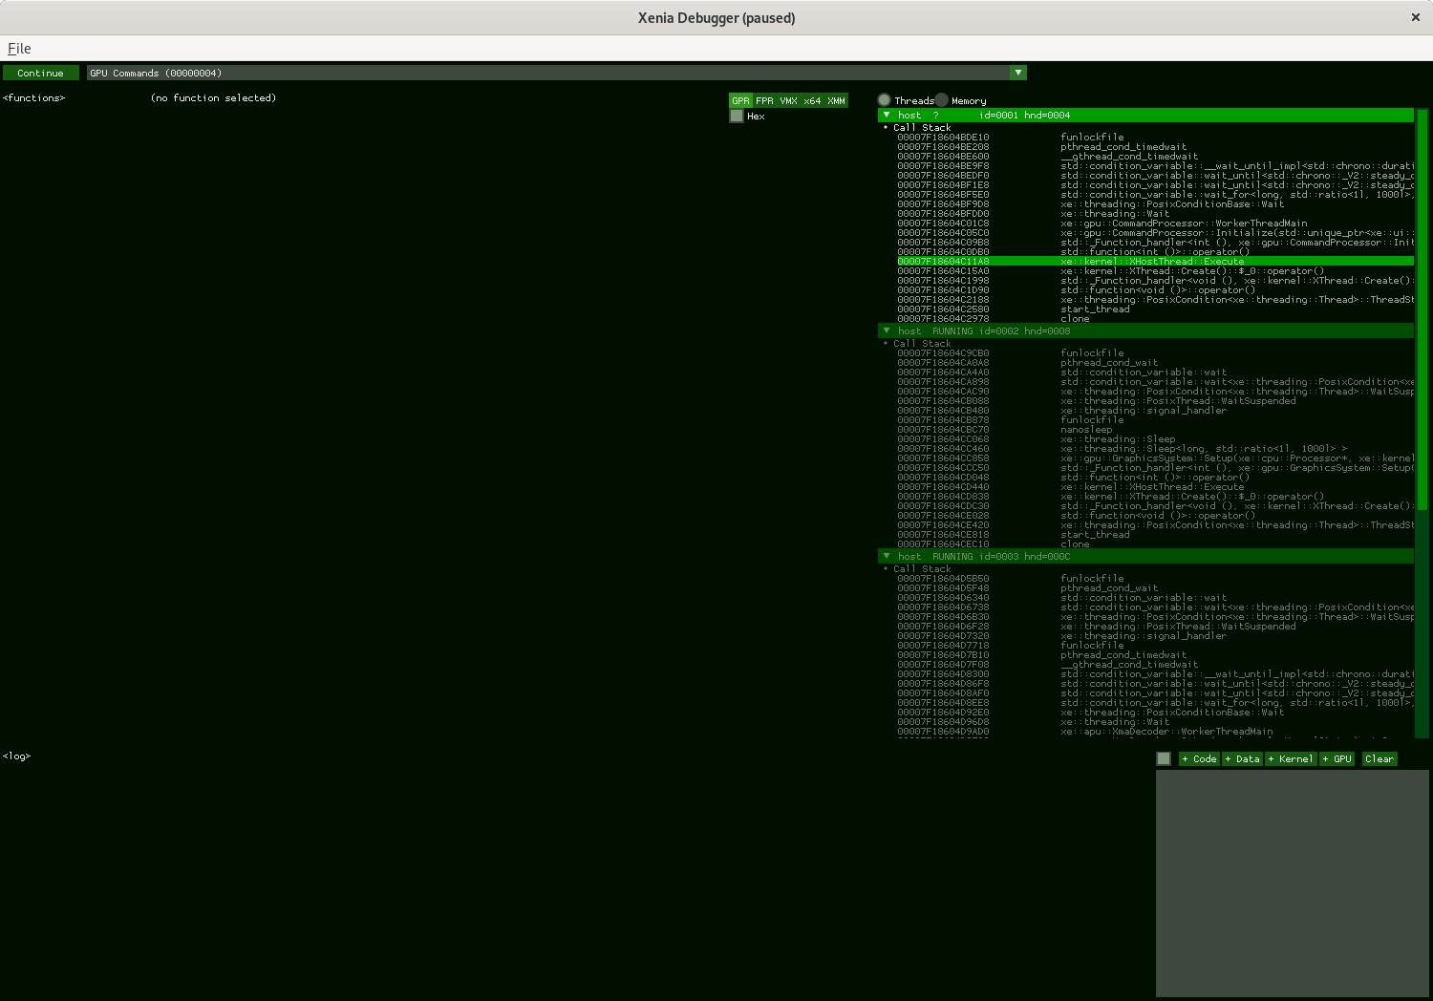Click the + Code log filter button
This screenshot has width=1433, height=1001.
coord(1199,758)
